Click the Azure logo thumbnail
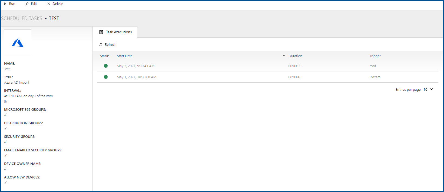444x192 pixels. point(18,43)
